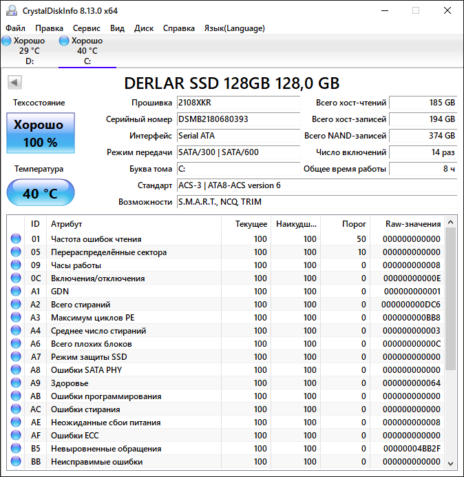Screen dimensions: 464x477
Task: Click the ID column header
Action: (x=35, y=224)
